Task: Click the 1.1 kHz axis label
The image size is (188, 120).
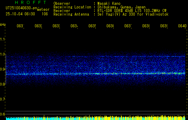Action: [2, 39]
